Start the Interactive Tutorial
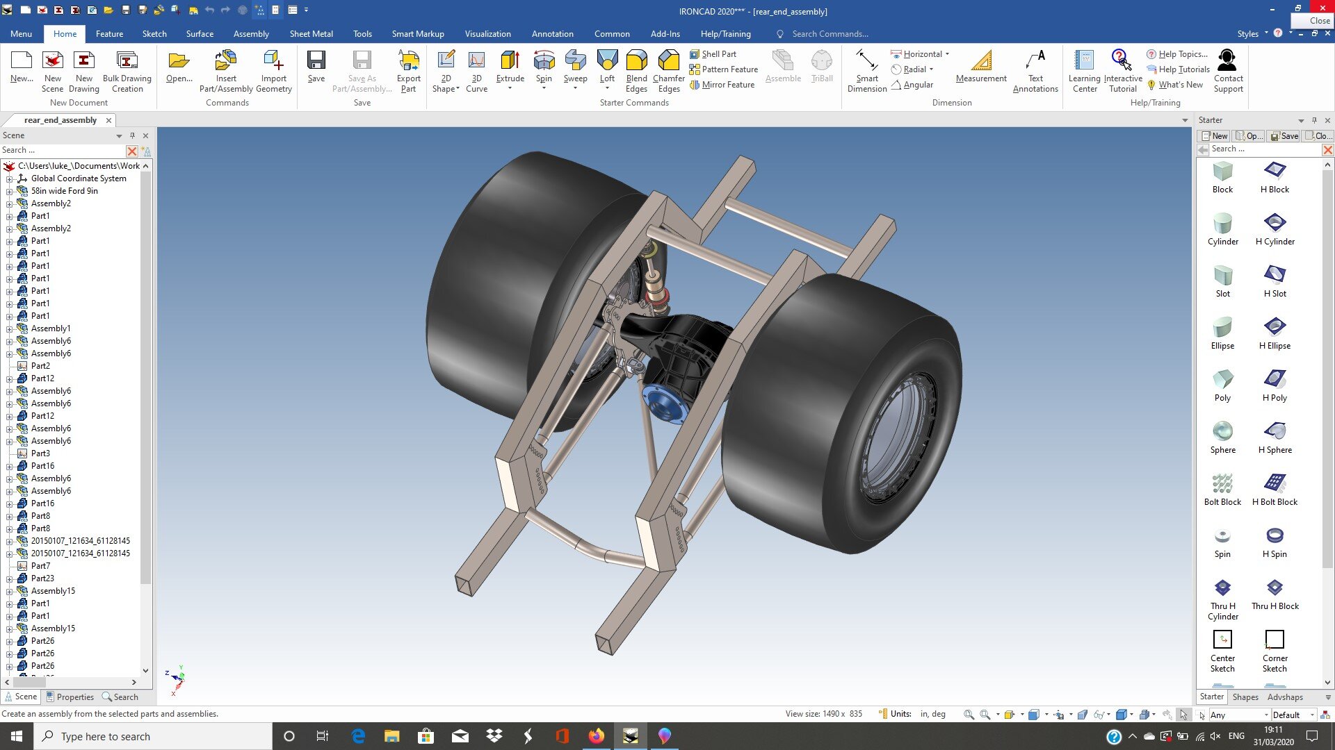The height and width of the screenshot is (750, 1335). 1122,71
